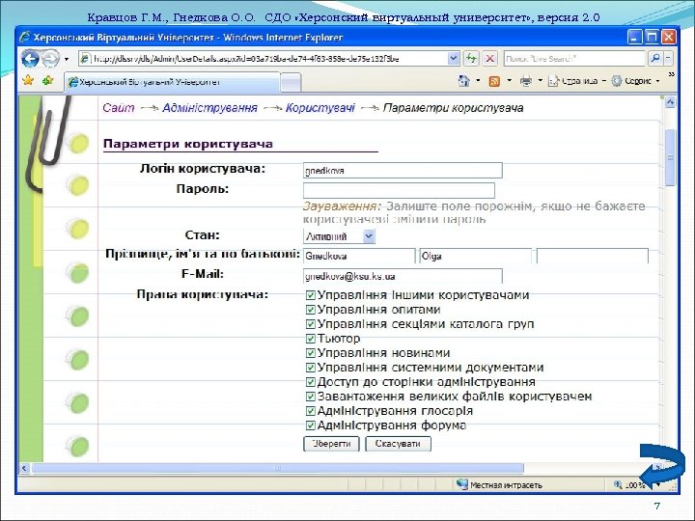Image resolution: width=695 pixels, height=521 pixels.
Task: Open a new blank tab
Action: (x=291, y=82)
